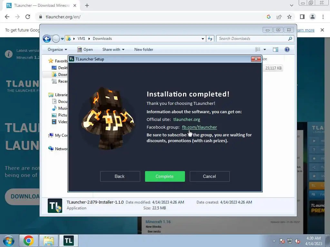Expand the view options dropdown arrow
The image size is (330, 247).
point(265,50)
